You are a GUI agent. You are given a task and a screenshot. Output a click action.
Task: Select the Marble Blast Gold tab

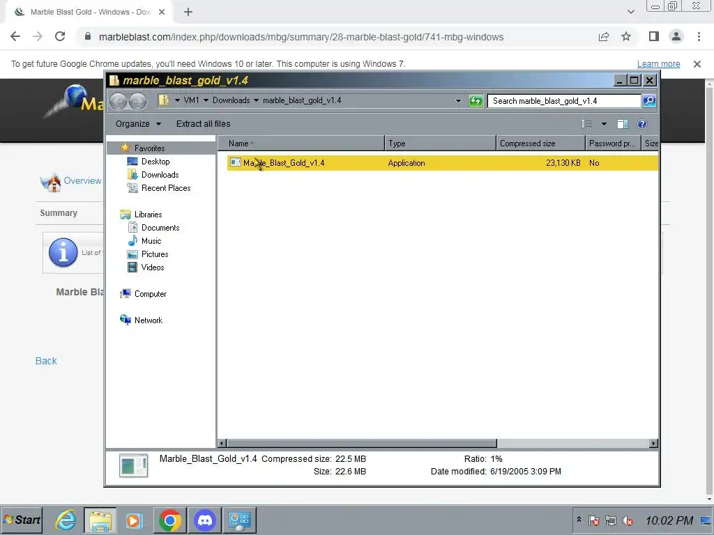click(90, 12)
